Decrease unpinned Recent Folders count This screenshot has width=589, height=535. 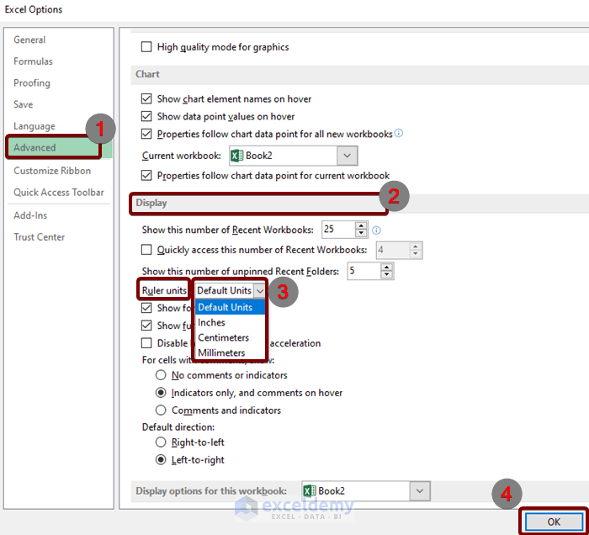[x=386, y=275]
